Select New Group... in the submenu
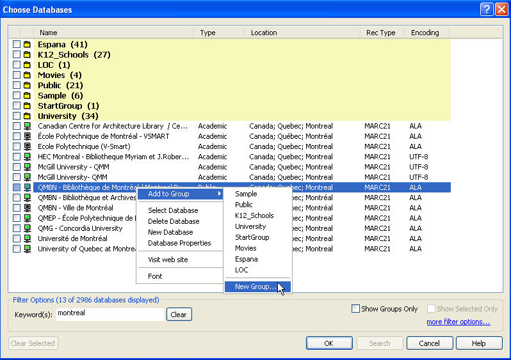The height and width of the screenshot is (360, 511). [x=257, y=286]
